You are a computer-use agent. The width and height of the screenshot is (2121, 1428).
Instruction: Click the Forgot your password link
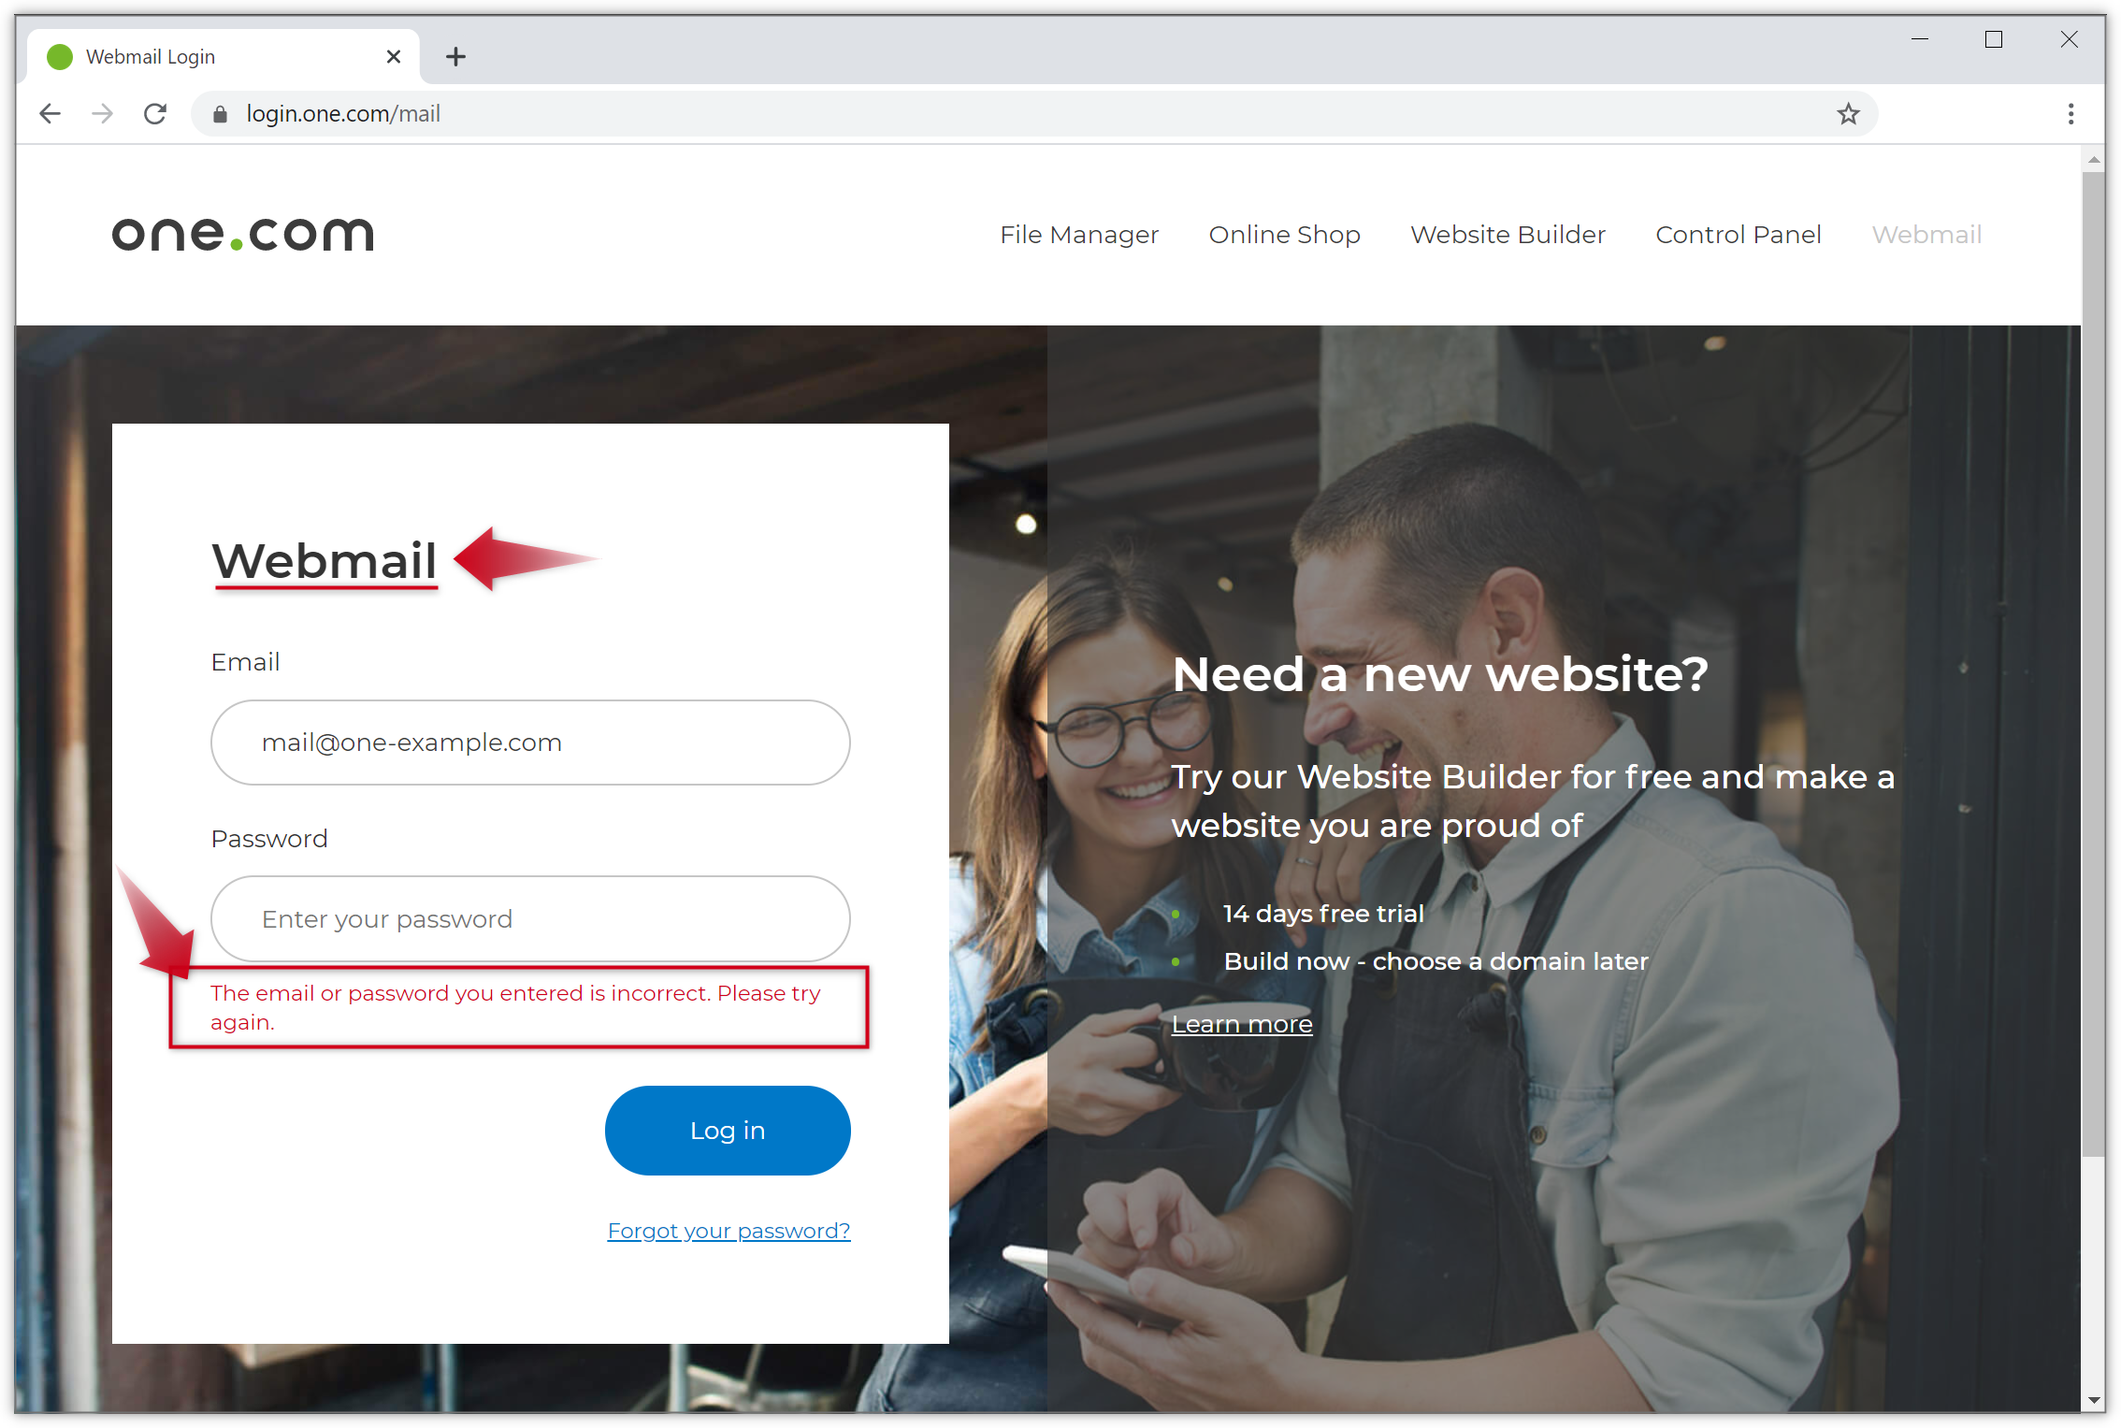[x=727, y=1229]
